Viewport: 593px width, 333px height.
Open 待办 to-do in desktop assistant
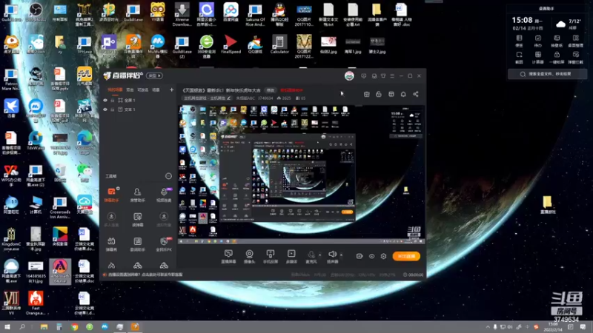click(x=538, y=41)
